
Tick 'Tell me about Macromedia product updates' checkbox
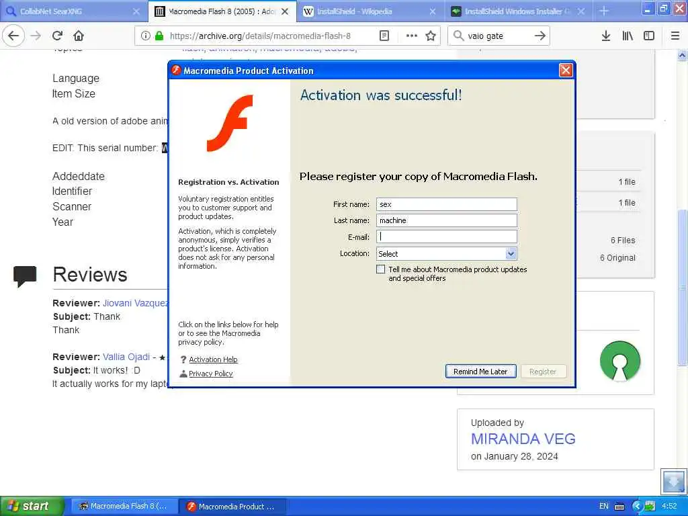click(381, 269)
